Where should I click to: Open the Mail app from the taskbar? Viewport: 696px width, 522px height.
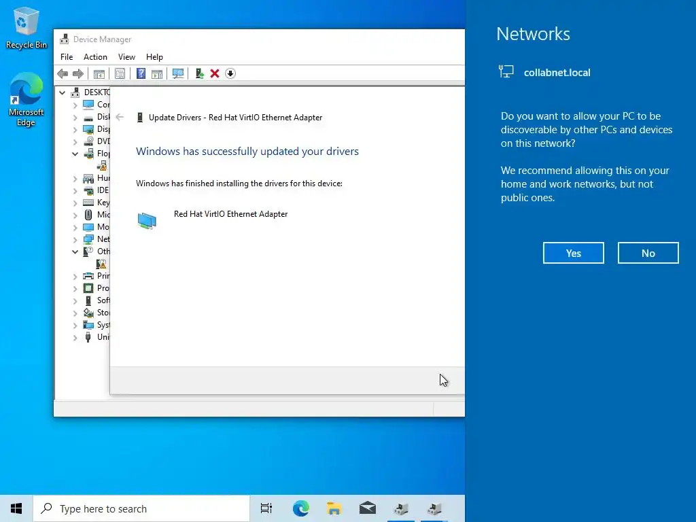click(x=368, y=508)
